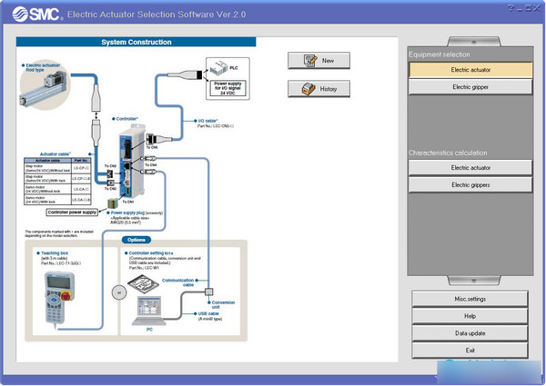Click the controller unit image
The image size is (546, 386).
click(132, 161)
